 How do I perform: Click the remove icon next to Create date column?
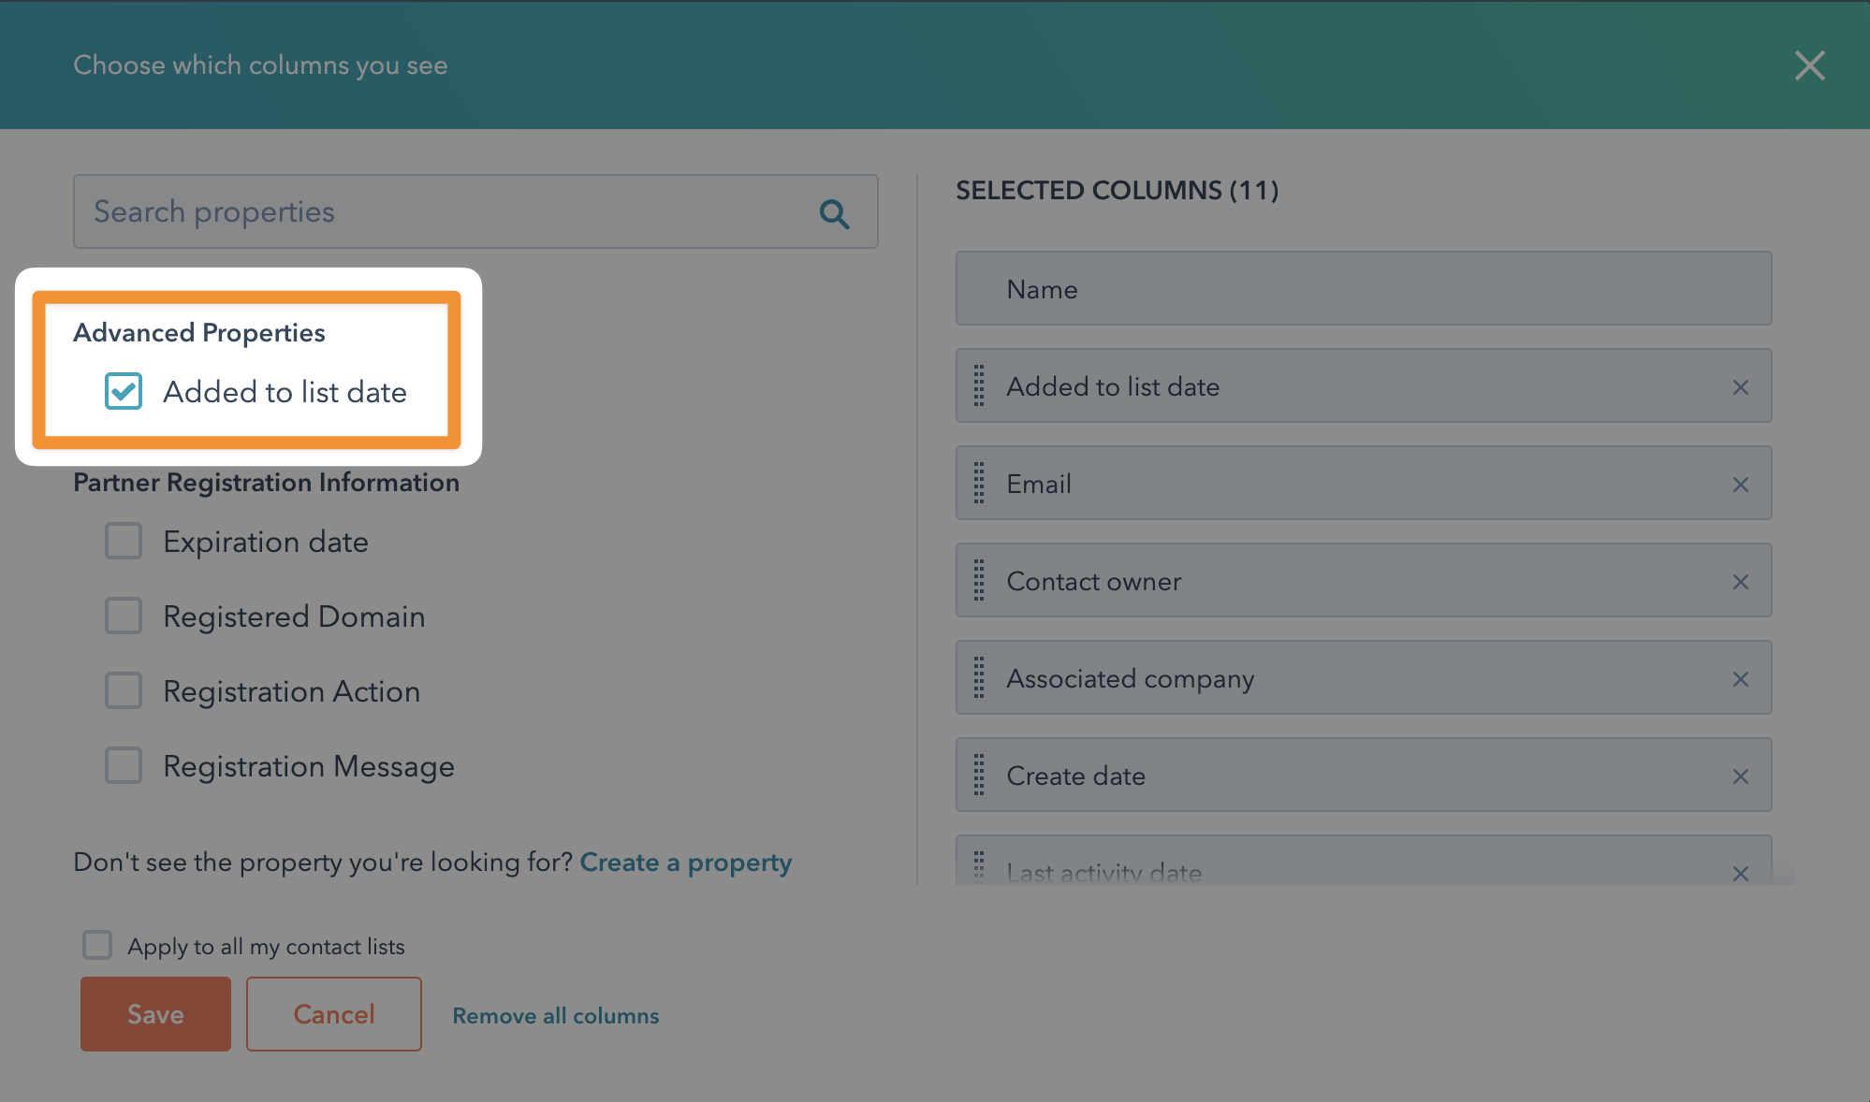1740,776
